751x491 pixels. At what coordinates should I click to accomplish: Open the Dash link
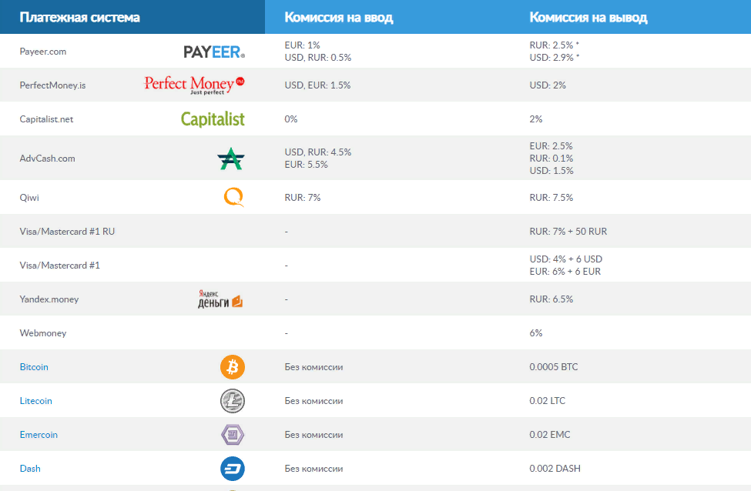point(30,469)
